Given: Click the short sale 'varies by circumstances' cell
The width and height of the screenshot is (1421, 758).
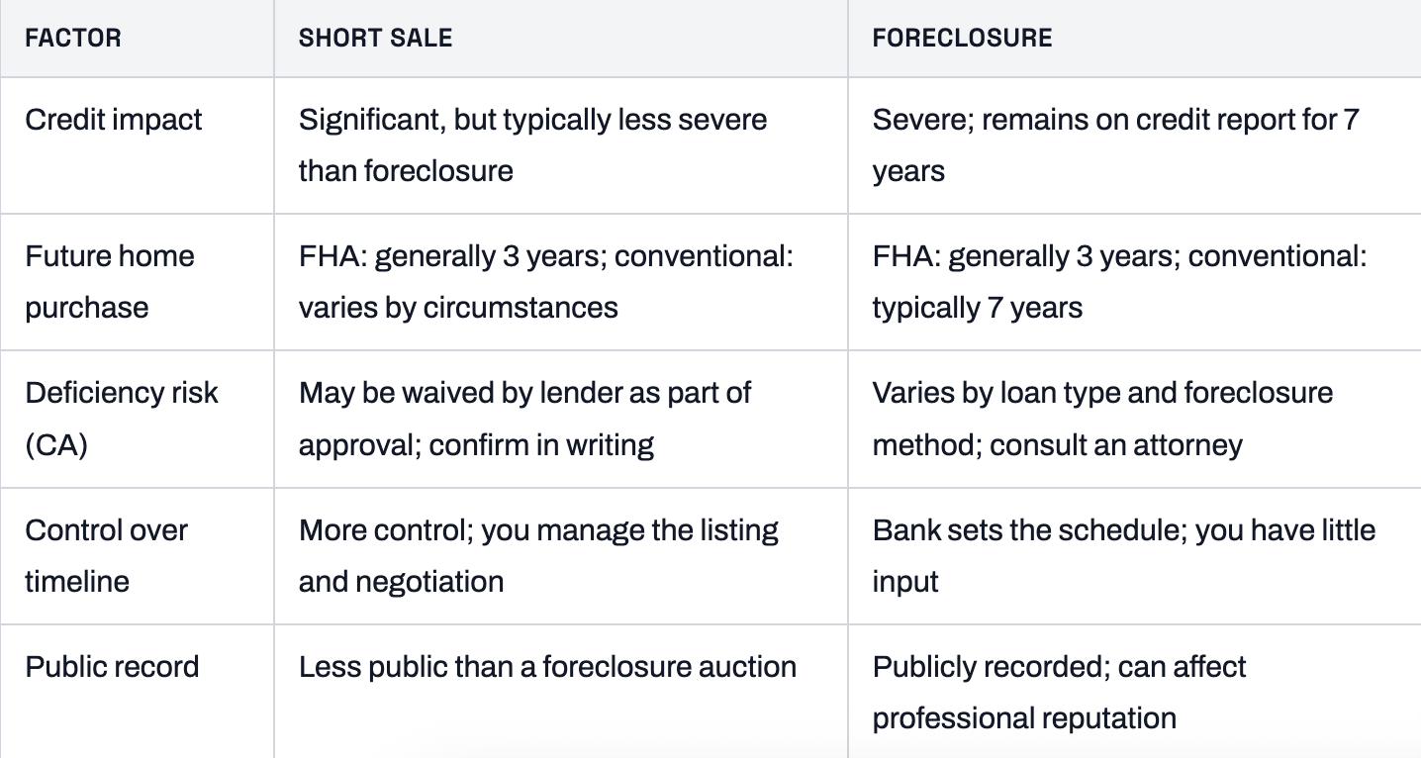Looking at the screenshot, I should [x=561, y=282].
